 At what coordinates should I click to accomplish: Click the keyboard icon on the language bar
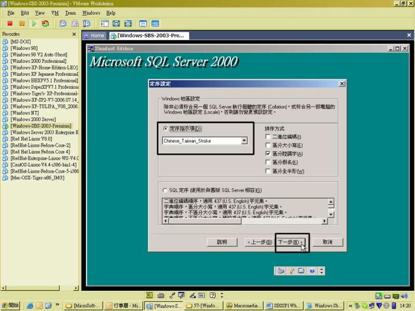click(161, 295)
